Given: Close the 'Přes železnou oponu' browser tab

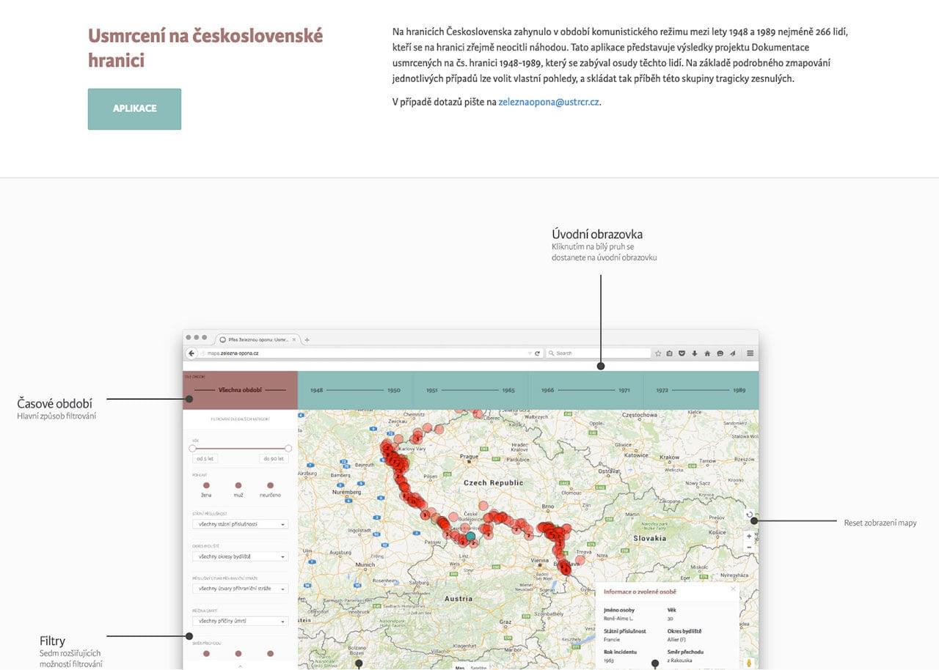Looking at the screenshot, I should click(x=294, y=339).
